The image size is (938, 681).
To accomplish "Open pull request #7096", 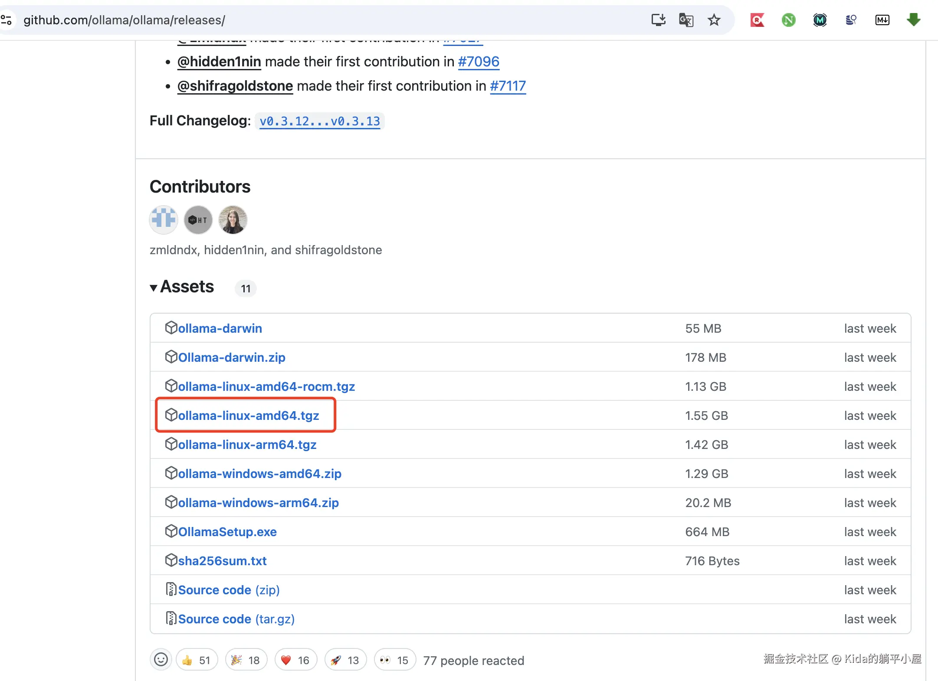I will 479,62.
